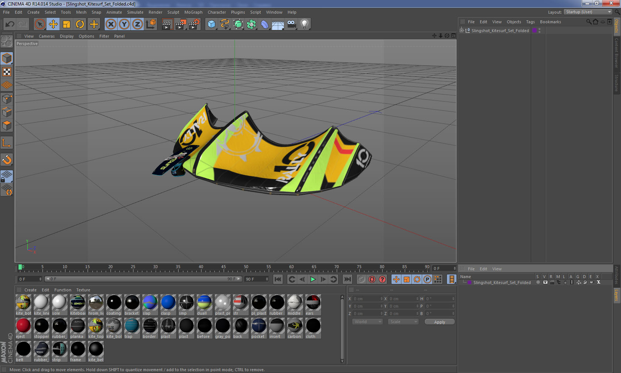Open the Sculpt menu

pyautogui.click(x=173, y=12)
